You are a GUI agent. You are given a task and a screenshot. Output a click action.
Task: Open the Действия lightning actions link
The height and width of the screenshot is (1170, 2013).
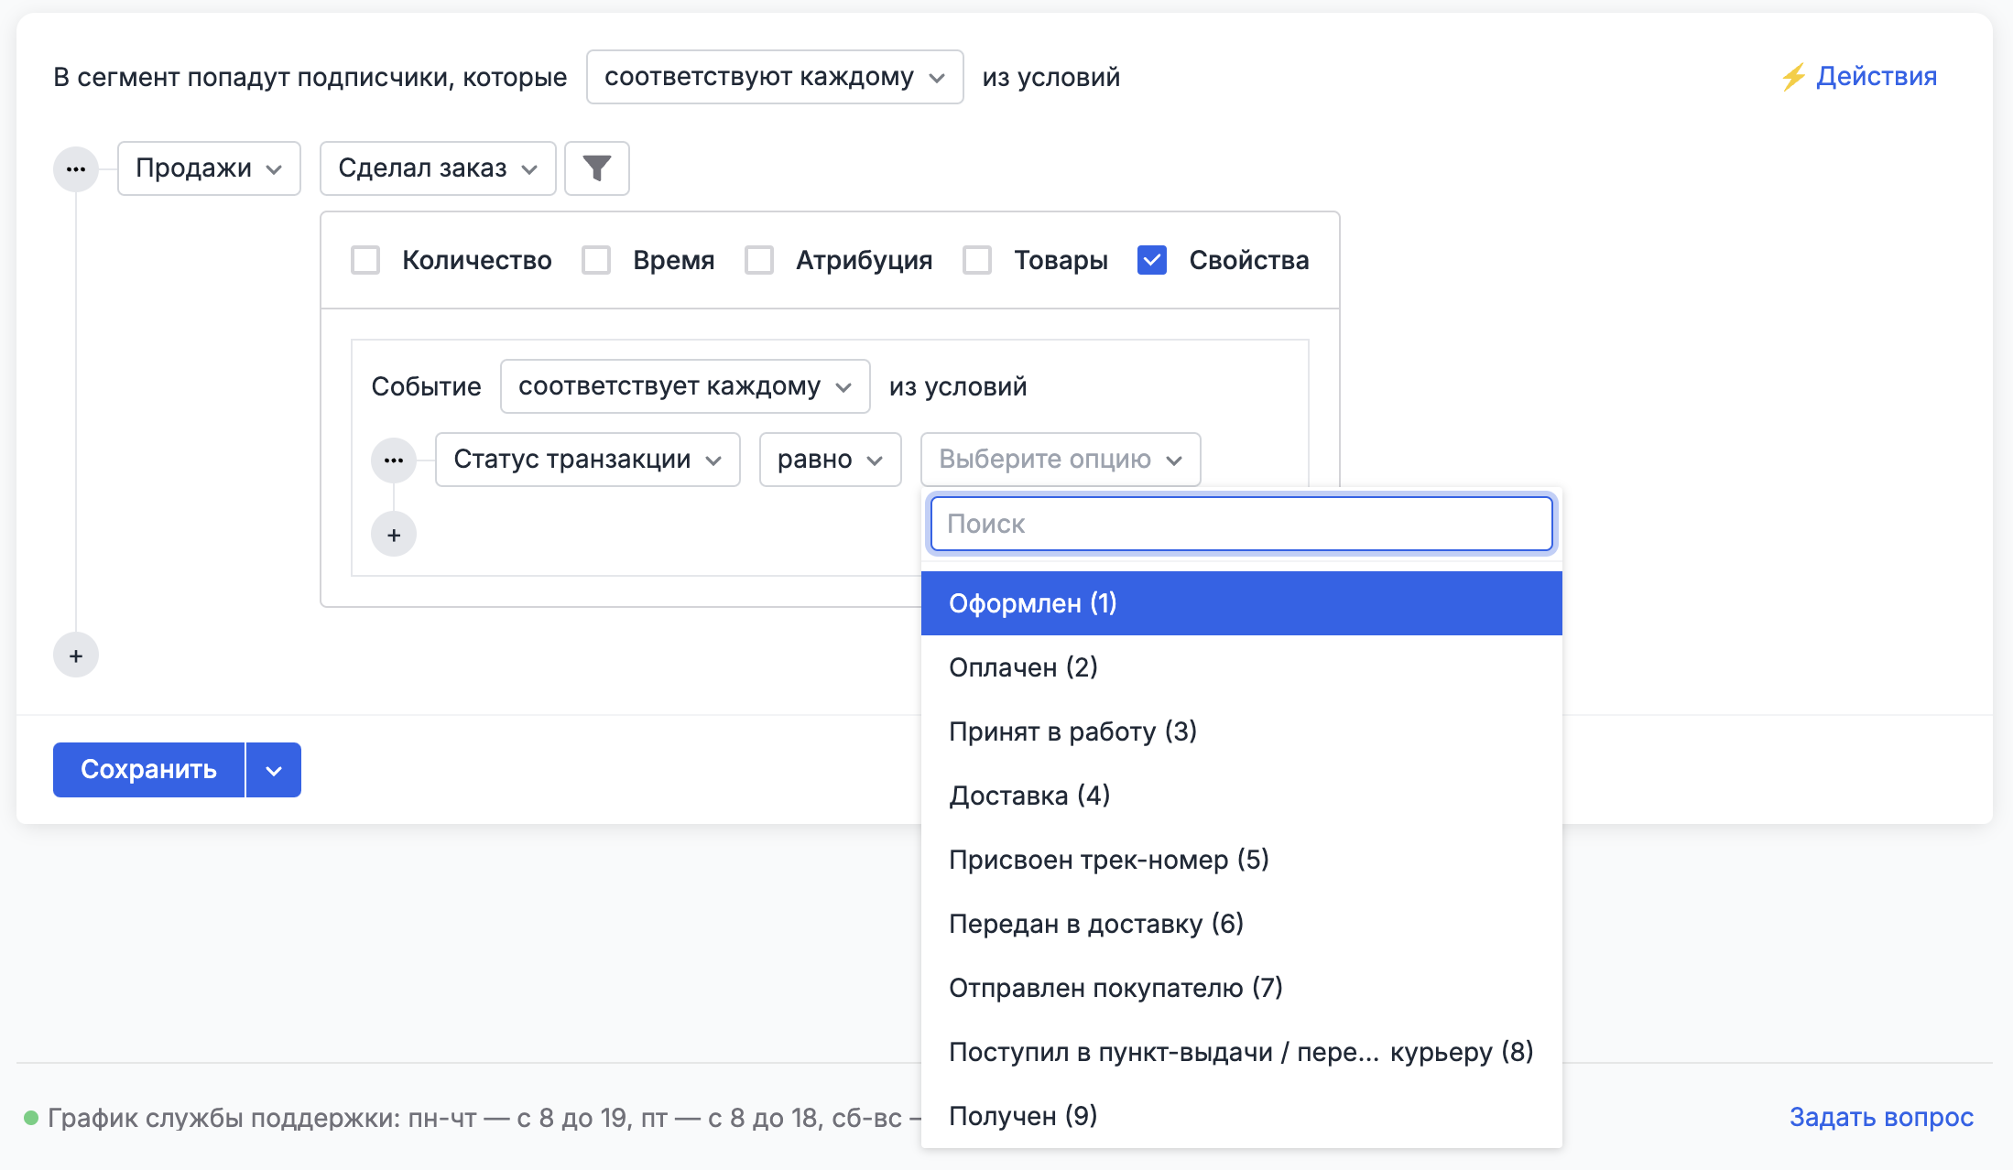coord(1859,77)
